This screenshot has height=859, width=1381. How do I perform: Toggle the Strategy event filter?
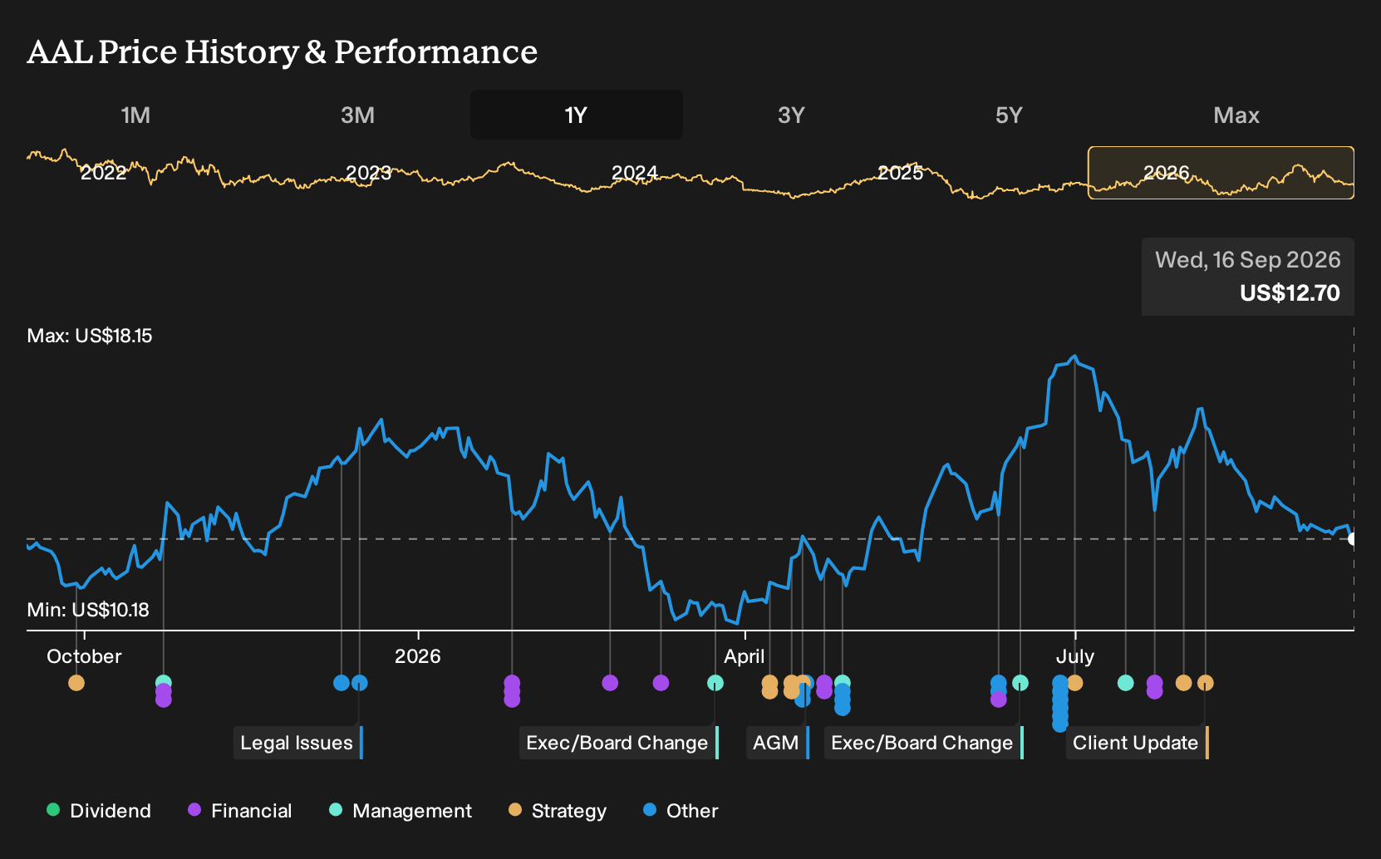(x=558, y=810)
